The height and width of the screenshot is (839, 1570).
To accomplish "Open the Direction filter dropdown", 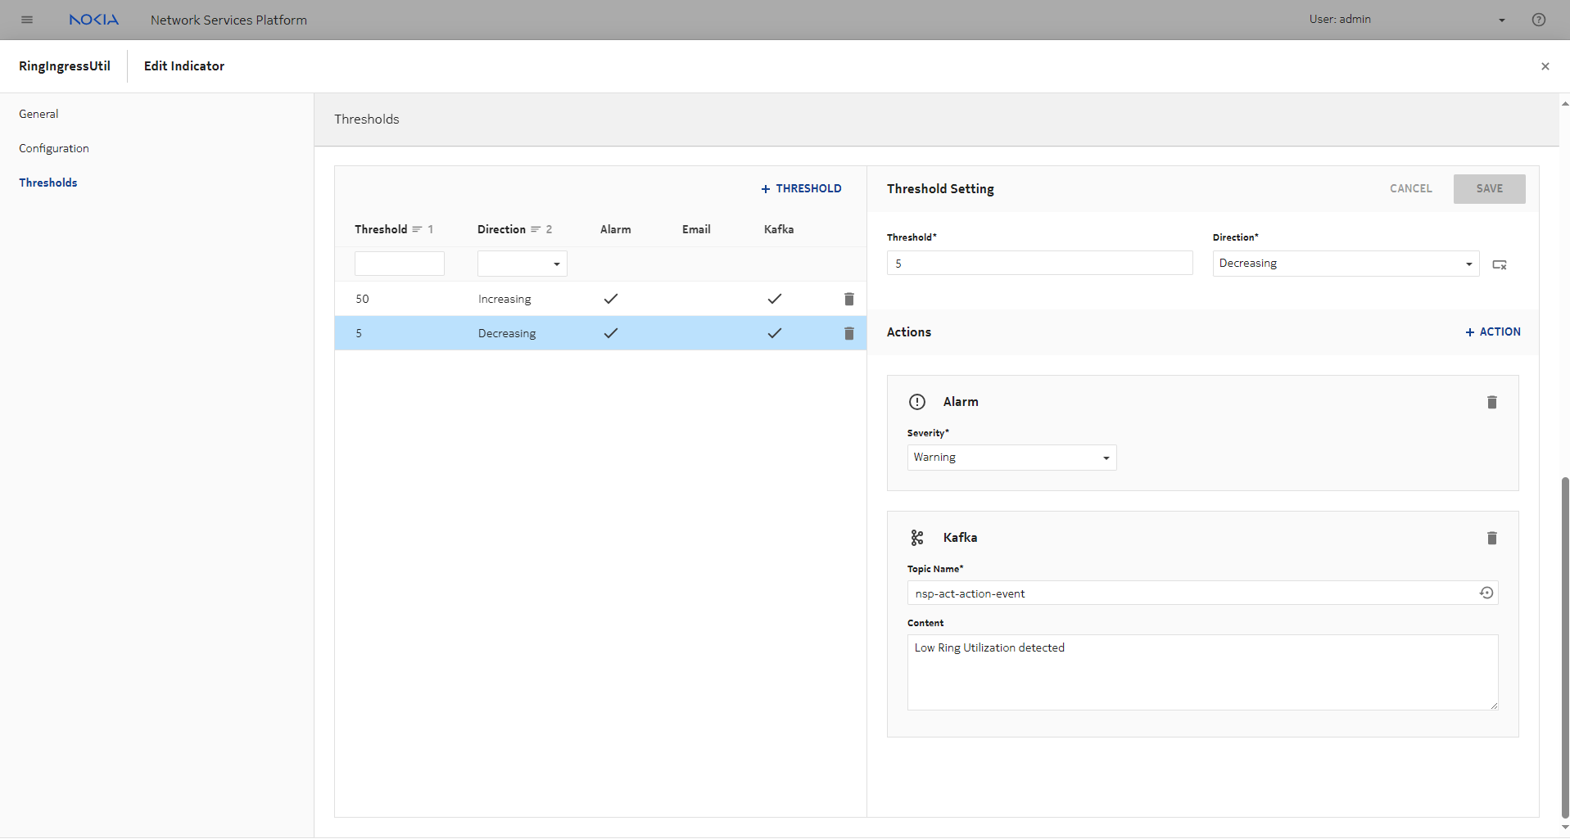I will click(x=523, y=264).
